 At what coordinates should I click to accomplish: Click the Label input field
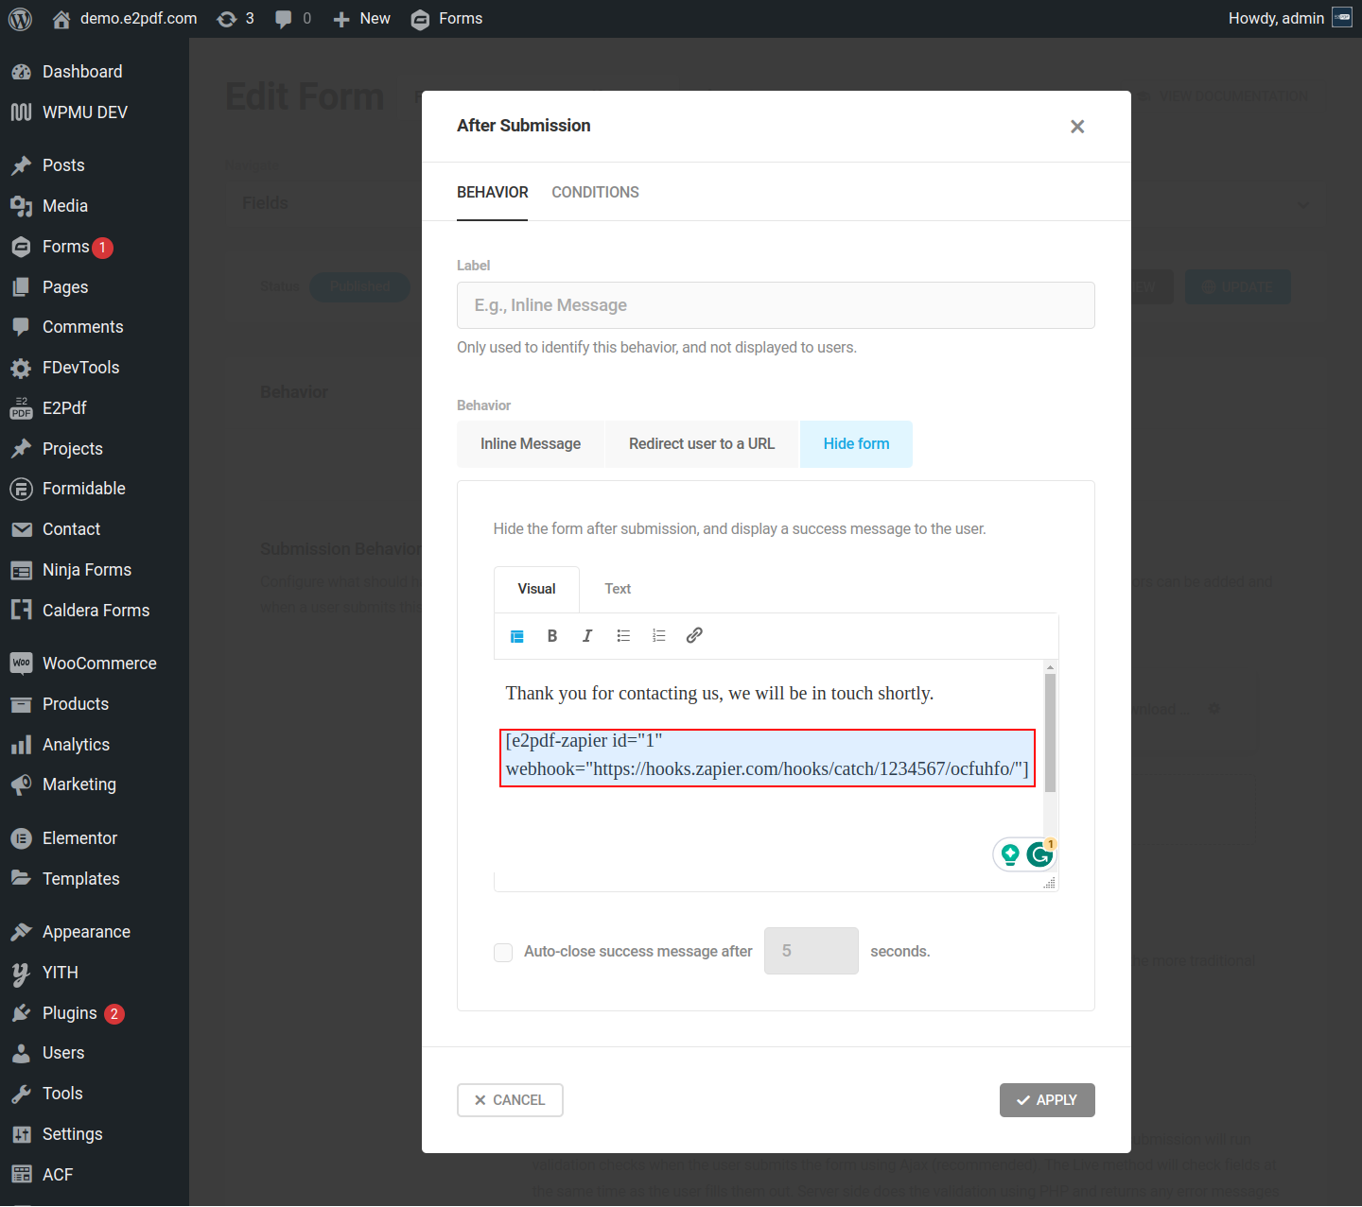click(x=776, y=305)
